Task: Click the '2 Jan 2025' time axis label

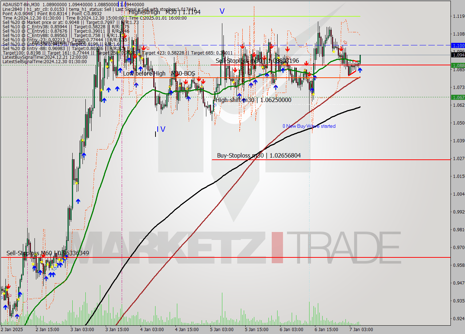Action: point(12,330)
